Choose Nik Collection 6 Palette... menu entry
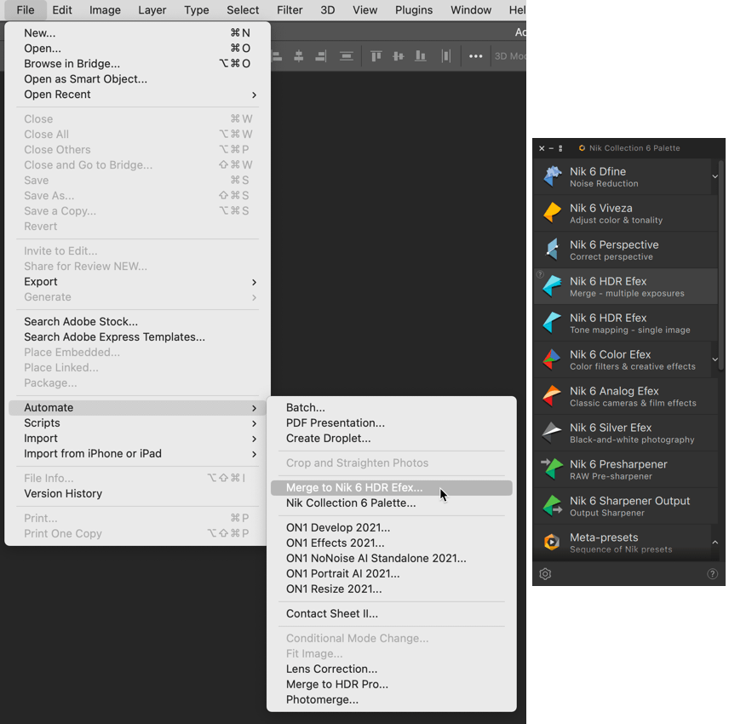The height and width of the screenshot is (724, 729). 392,503
